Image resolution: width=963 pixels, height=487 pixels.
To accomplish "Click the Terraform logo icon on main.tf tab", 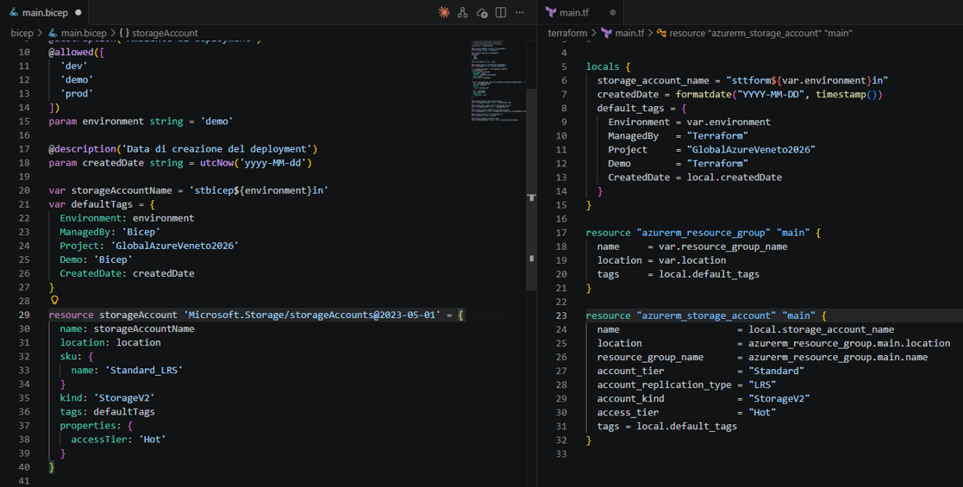I will tap(551, 12).
